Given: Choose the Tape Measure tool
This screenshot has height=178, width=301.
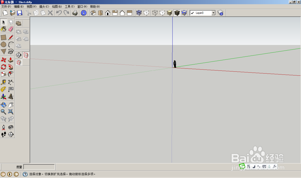Looking at the screenshot, I should 4,82.
